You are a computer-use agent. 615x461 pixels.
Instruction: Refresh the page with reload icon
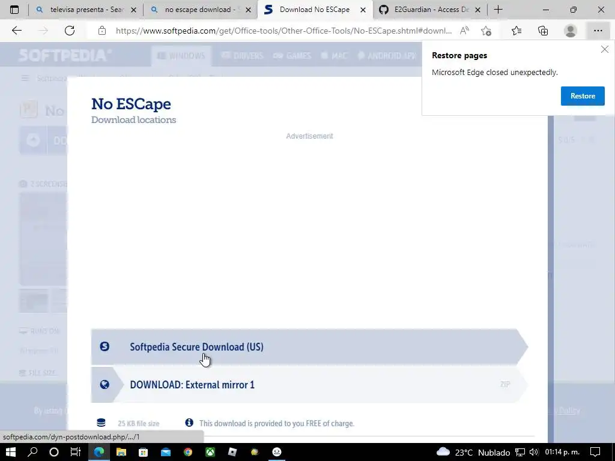pos(70,31)
